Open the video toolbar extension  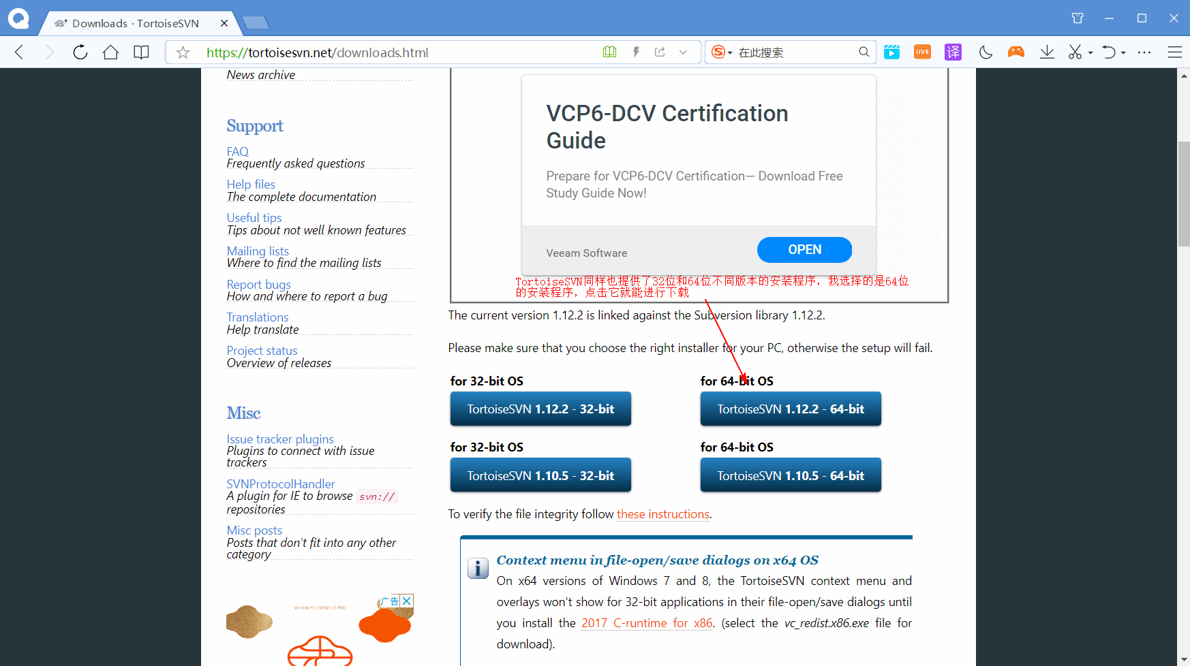click(891, 52)
